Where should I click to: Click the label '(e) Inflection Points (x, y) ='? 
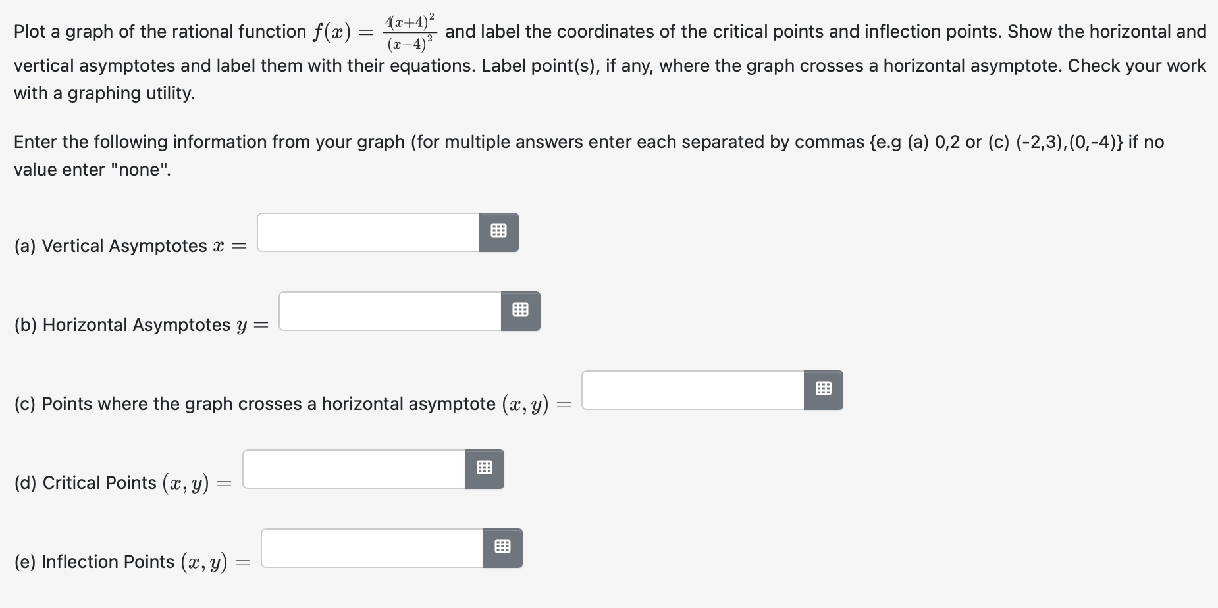(129, 561)
